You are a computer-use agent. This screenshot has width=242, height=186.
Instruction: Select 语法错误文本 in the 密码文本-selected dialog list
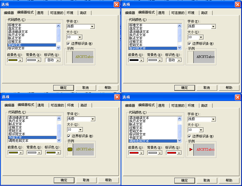[x=32, y=32]
